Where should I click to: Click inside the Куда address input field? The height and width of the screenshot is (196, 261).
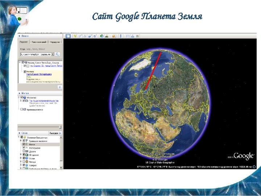click(x=36, y=54)
